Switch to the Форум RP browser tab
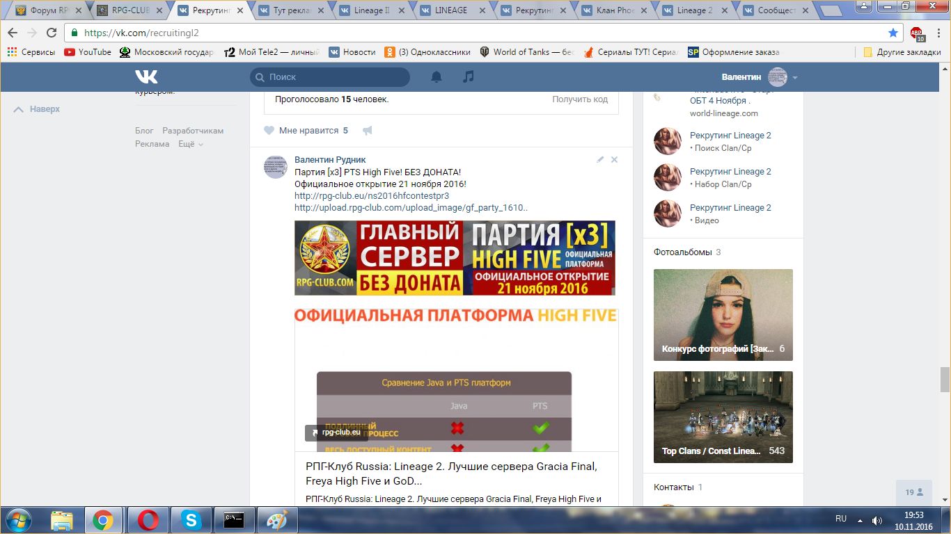 pos(48,10)
